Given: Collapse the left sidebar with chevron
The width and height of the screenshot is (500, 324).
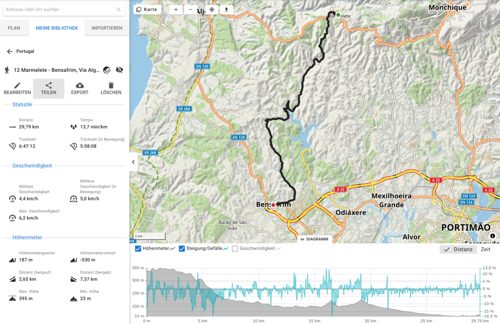Looking at the screenshot, I should click(133, 162).
